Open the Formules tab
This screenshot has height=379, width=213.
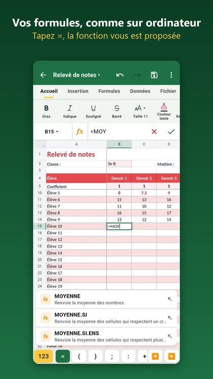click(109, 91)
